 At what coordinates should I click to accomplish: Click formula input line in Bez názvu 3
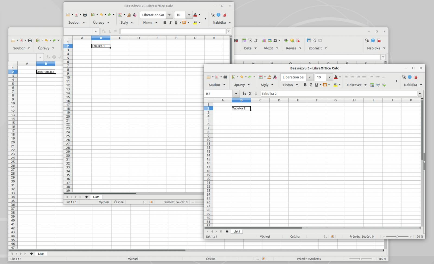coord(339,94)
